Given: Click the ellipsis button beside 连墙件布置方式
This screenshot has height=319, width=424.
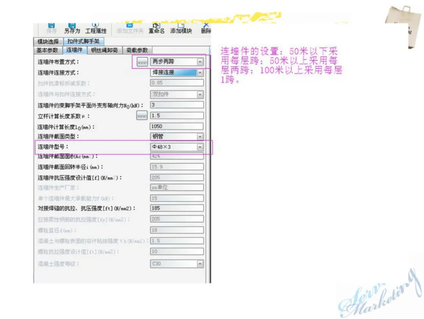Looking at the screenshot, I should click(x=142, y=62).
